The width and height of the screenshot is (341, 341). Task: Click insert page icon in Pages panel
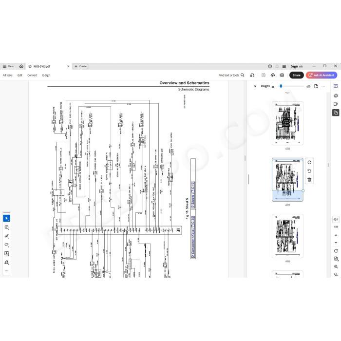[x=316, y=86]
